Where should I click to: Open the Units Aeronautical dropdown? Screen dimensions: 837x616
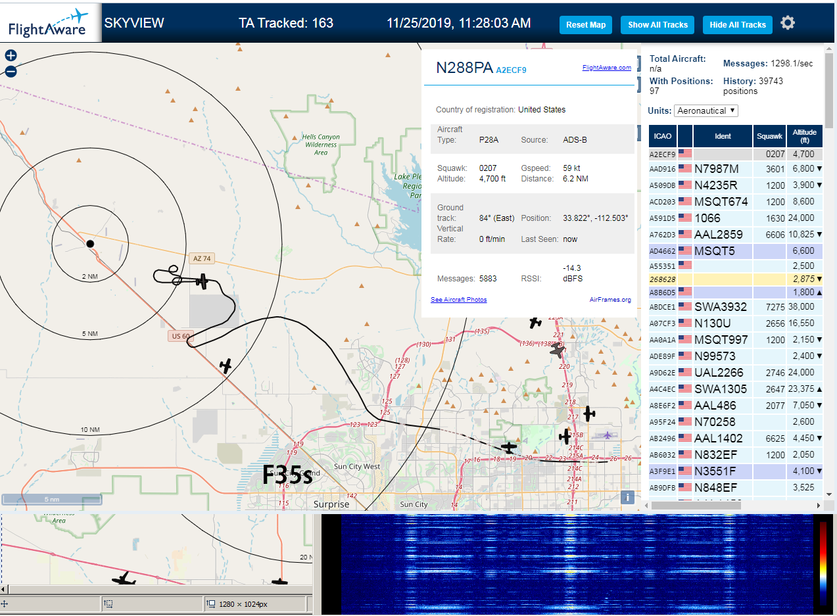705,110
